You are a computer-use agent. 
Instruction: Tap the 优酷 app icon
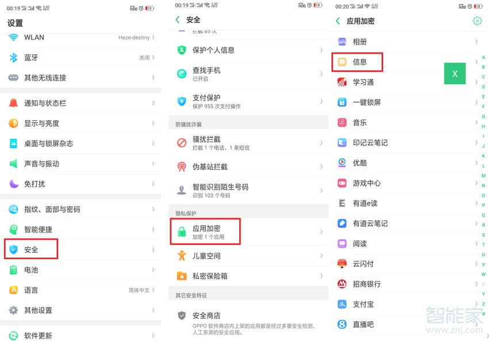coord(342,163)
